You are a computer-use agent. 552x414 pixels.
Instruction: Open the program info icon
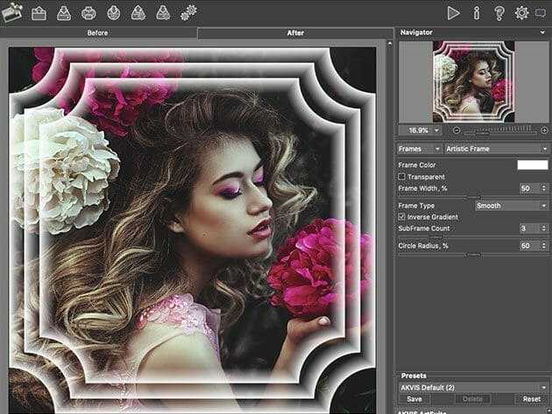pos(477,12)
